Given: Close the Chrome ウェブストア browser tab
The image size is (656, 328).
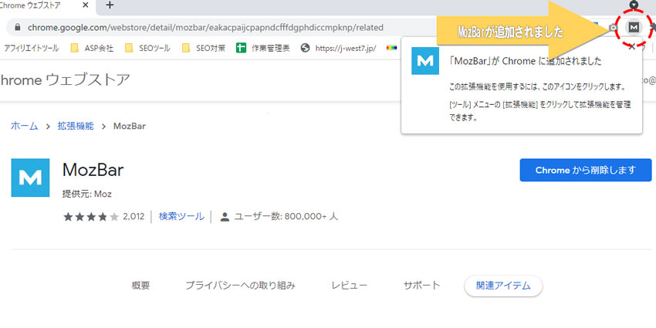Looking at the screenshot, I should (x=86, y=5).
